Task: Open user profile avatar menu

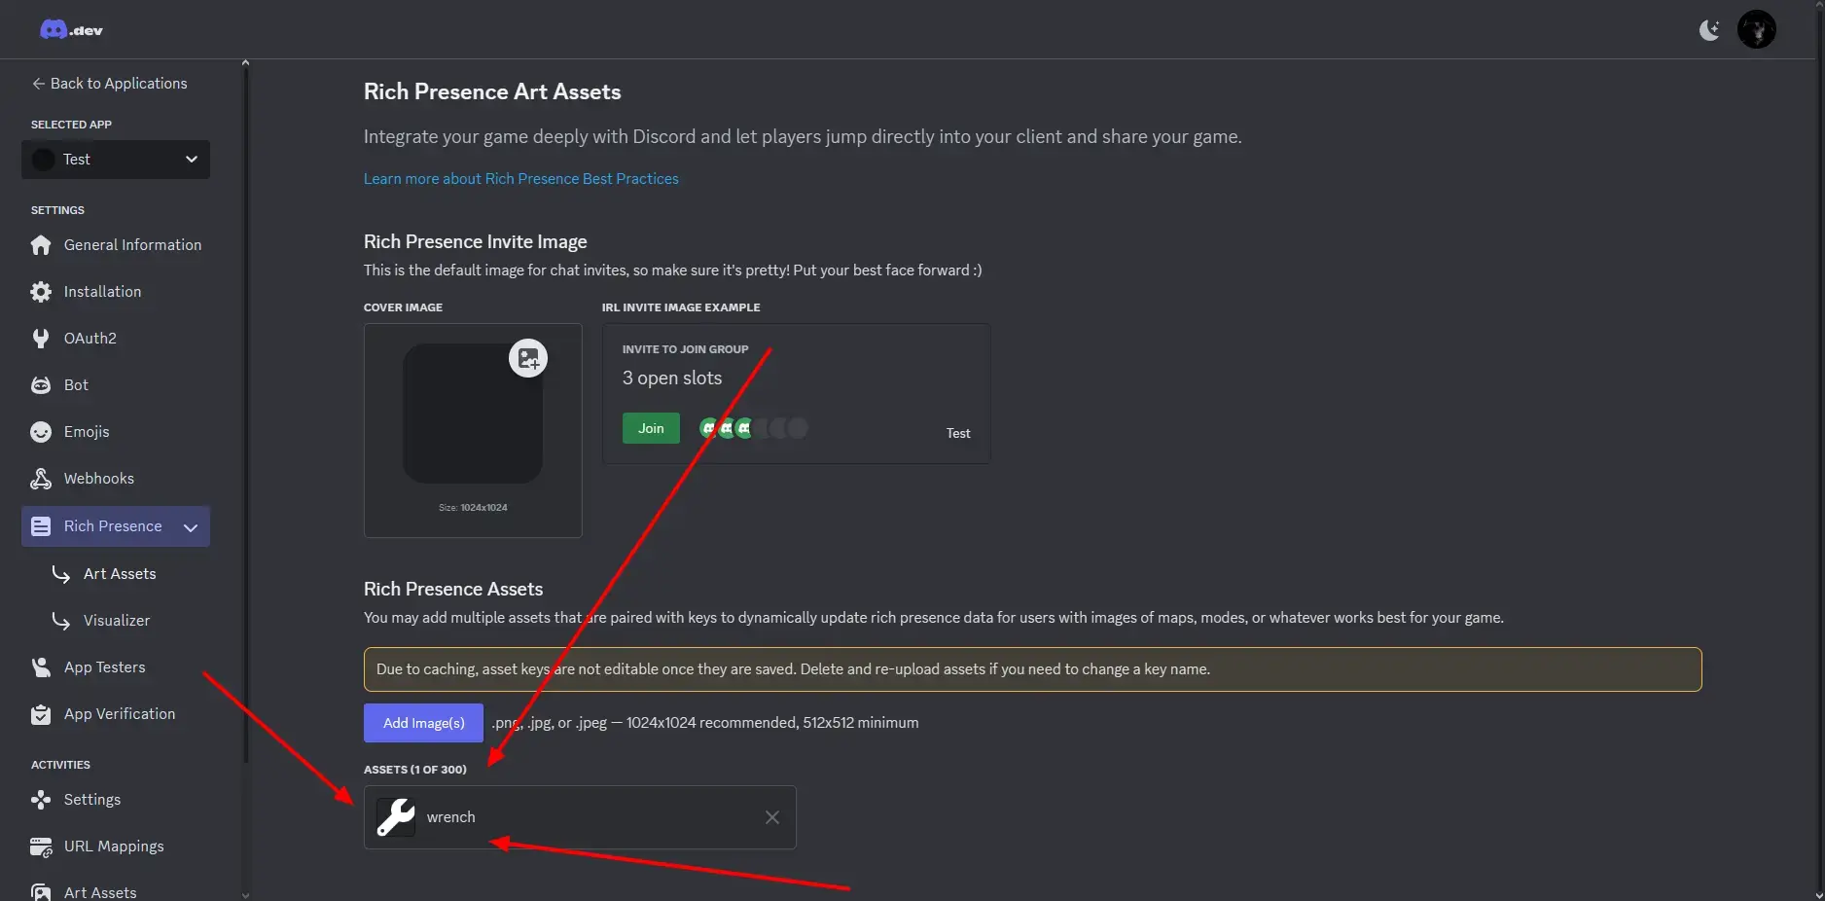Action: coord(1756,30)
